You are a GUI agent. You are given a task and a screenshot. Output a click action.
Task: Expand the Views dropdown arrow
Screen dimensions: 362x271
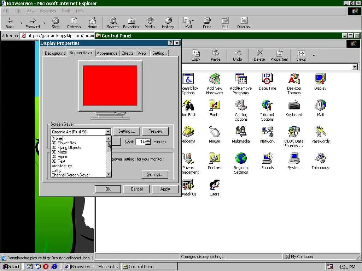click(314, 55)
